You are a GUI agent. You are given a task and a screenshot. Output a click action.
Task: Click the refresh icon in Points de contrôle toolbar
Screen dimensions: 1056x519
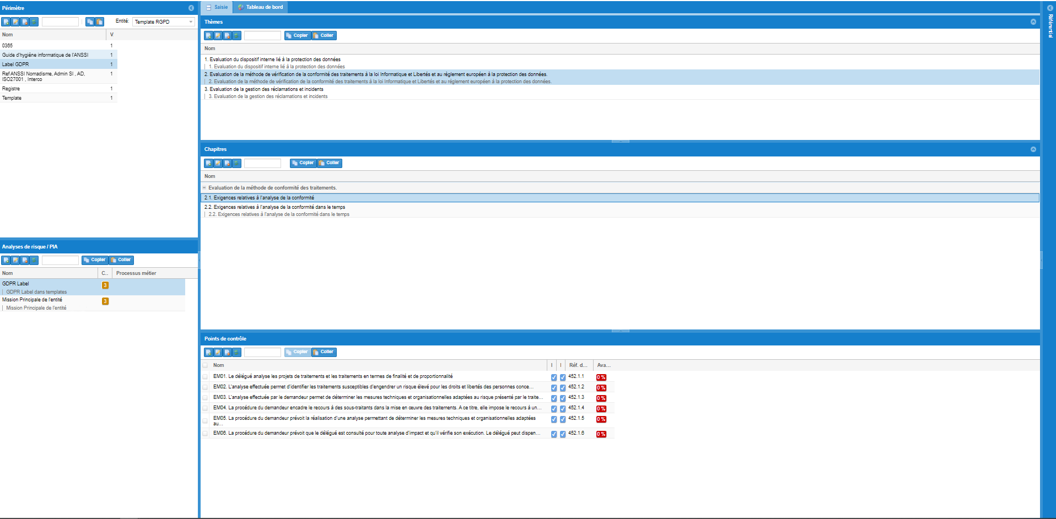click(237, 353)
